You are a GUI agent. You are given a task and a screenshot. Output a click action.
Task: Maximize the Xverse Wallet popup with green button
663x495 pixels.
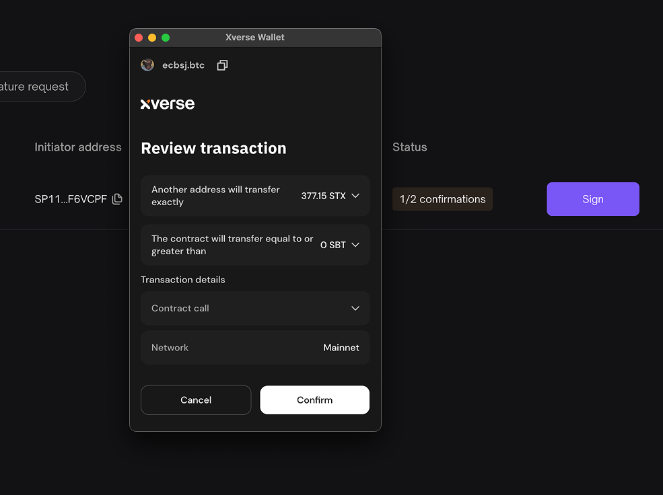[166, 38]
